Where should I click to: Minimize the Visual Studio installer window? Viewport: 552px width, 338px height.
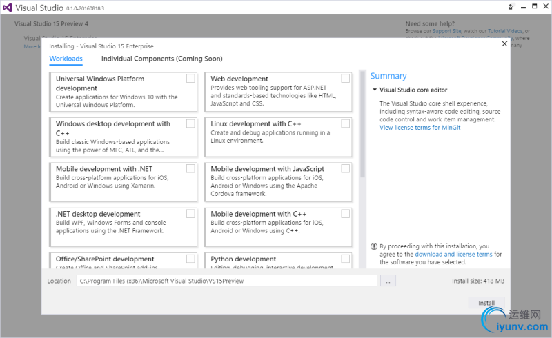522,6
